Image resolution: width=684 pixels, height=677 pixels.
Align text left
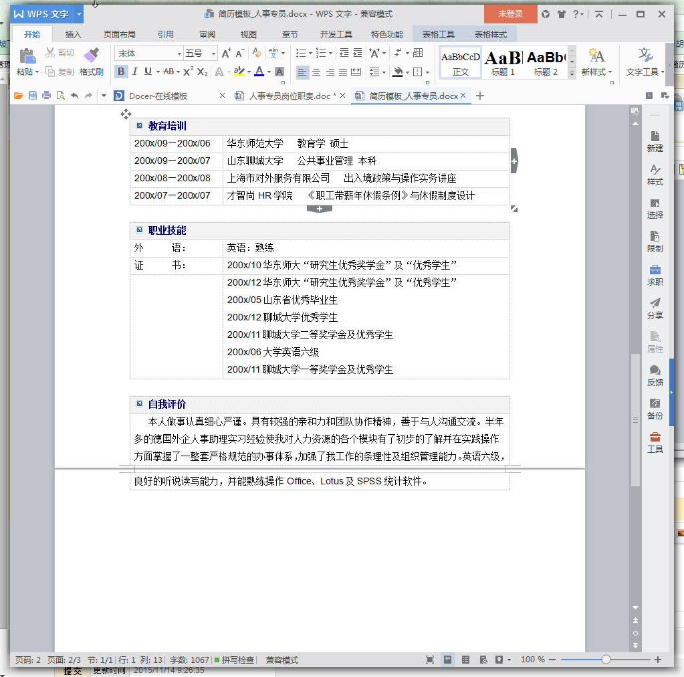[x=302, y=72]
